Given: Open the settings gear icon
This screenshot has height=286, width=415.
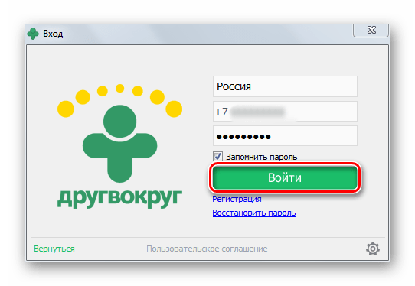Looking at the screenshot, I should pyautogui.click(x=373, y=249).
